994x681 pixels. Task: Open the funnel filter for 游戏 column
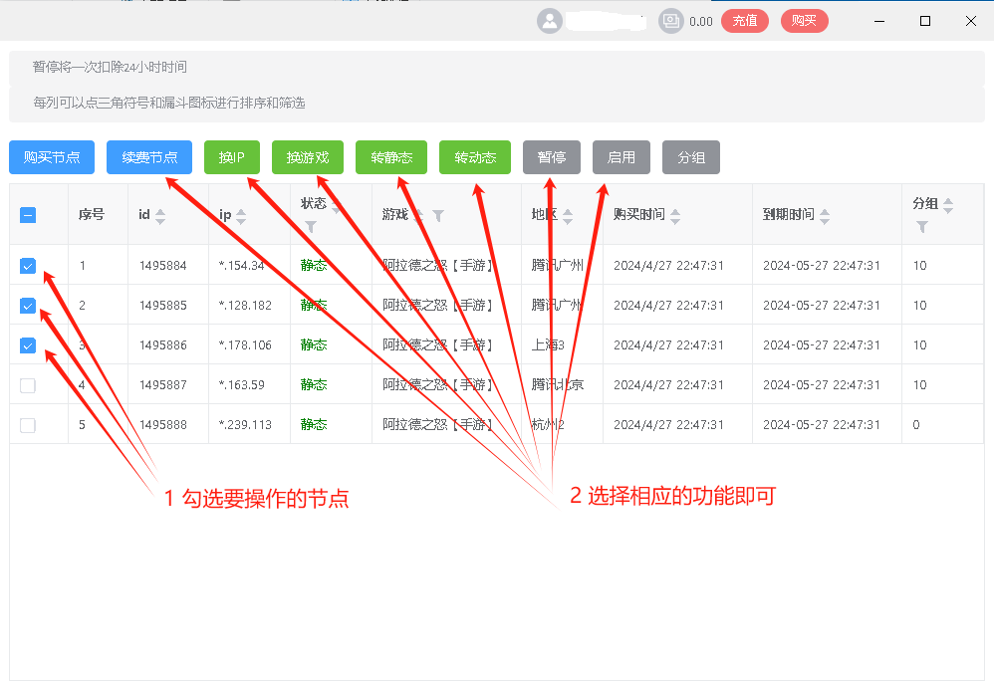point(438,215)
